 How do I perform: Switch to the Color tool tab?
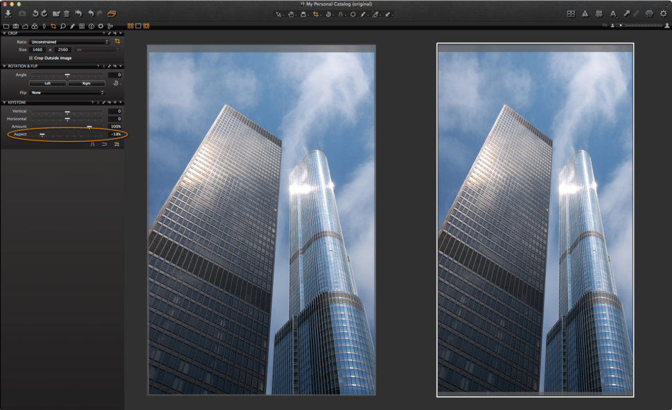(35, 25)
